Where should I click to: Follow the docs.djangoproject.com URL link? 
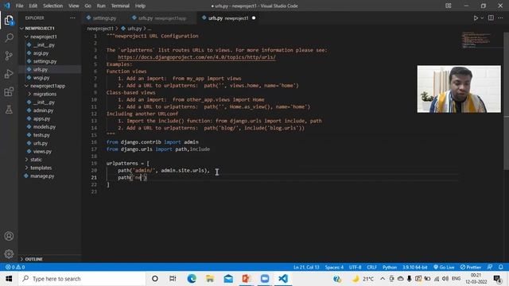click(x=196, y=57)
